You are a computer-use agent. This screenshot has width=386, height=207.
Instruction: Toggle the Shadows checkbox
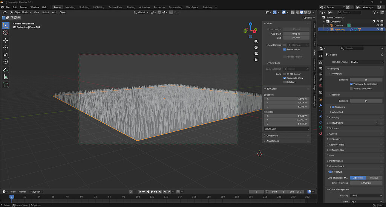333,107
